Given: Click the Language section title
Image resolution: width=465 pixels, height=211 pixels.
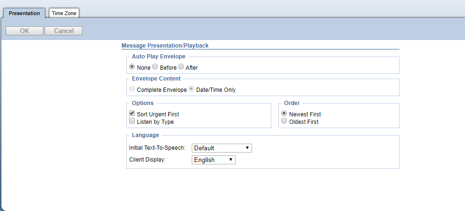Looking at the screenshot, I should click(x=145, y=135).
